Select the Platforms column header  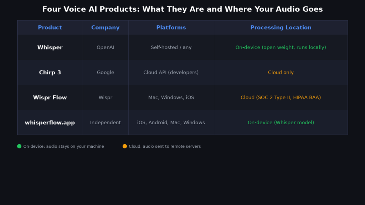tap(171, 27)
